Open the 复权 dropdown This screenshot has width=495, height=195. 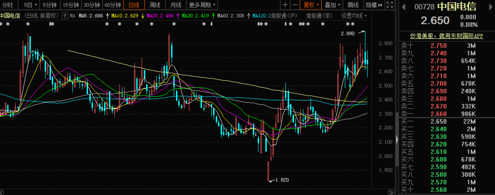click(311, 5)
